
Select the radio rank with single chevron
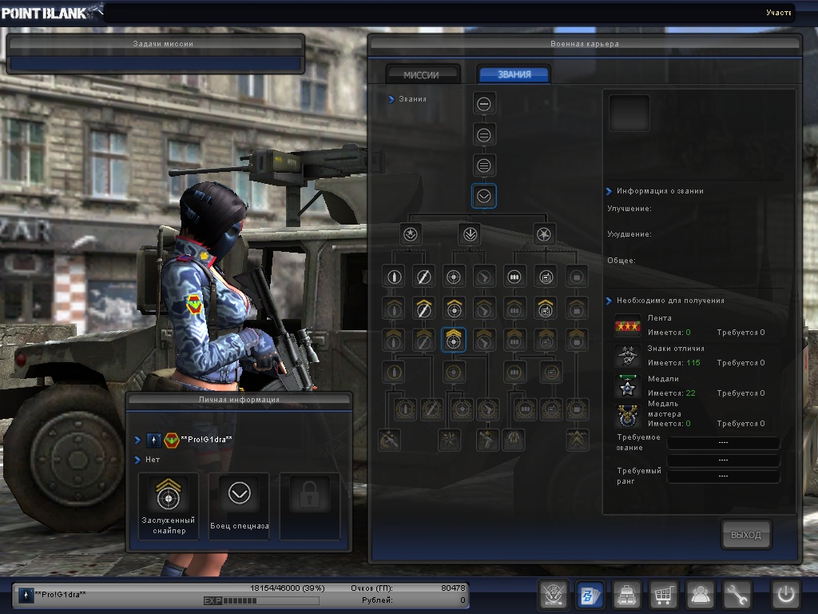point(546,309)
